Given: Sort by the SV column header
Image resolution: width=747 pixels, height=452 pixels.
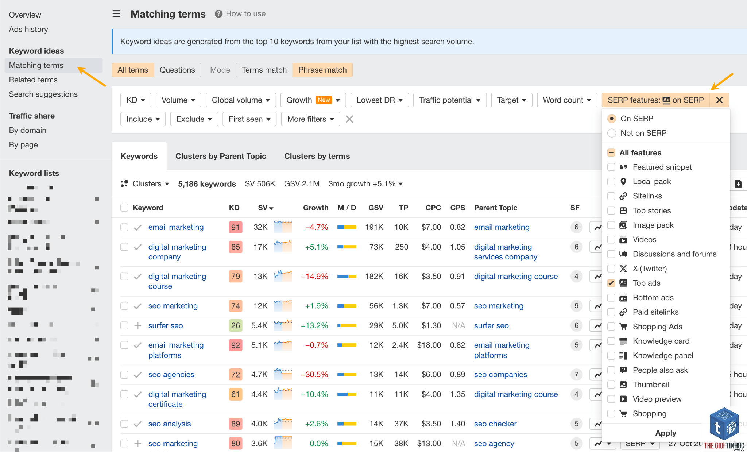Looking at the screenshot, I should pyautogui.click(x=266, y=208).
